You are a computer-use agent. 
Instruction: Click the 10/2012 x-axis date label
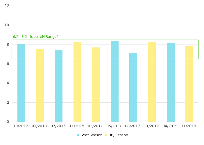tap(21, 126)
